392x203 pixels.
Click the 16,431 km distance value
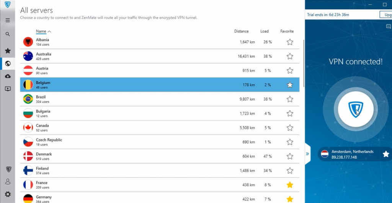pos(246,57)
